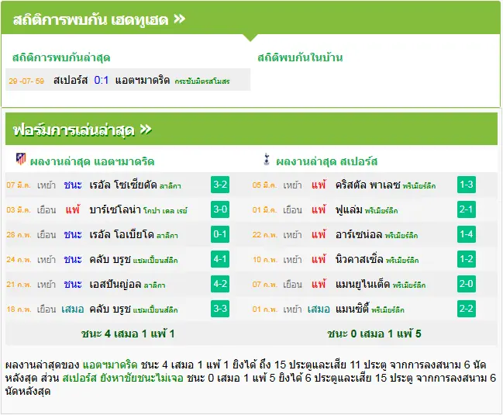The height and width of the screenshot is (415, 503).
Task: Select the 0:1 head-to-head score
Action: (x=101, y=80)
